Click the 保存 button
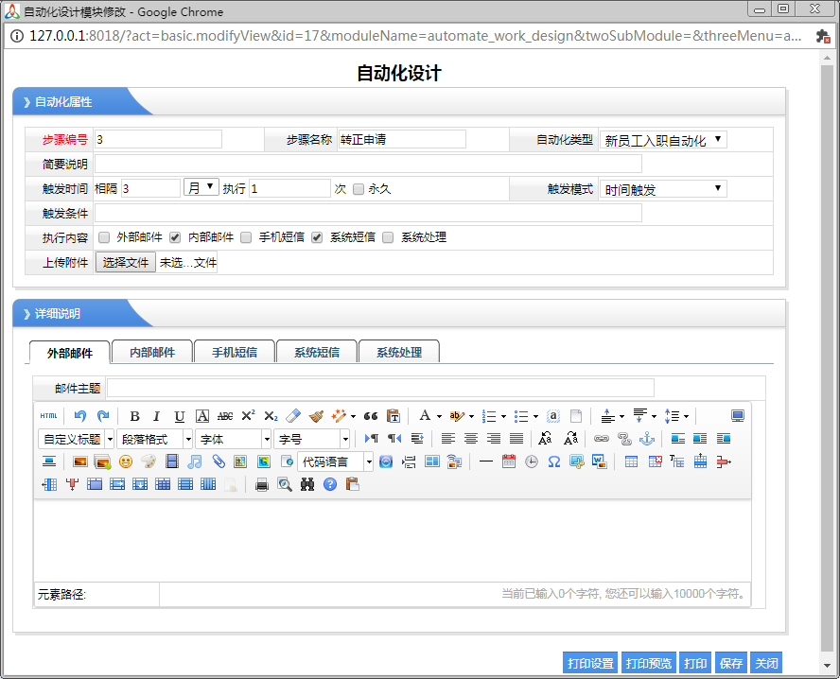The width and height of the screenshot is (840, 679). [x=730, y=664]
